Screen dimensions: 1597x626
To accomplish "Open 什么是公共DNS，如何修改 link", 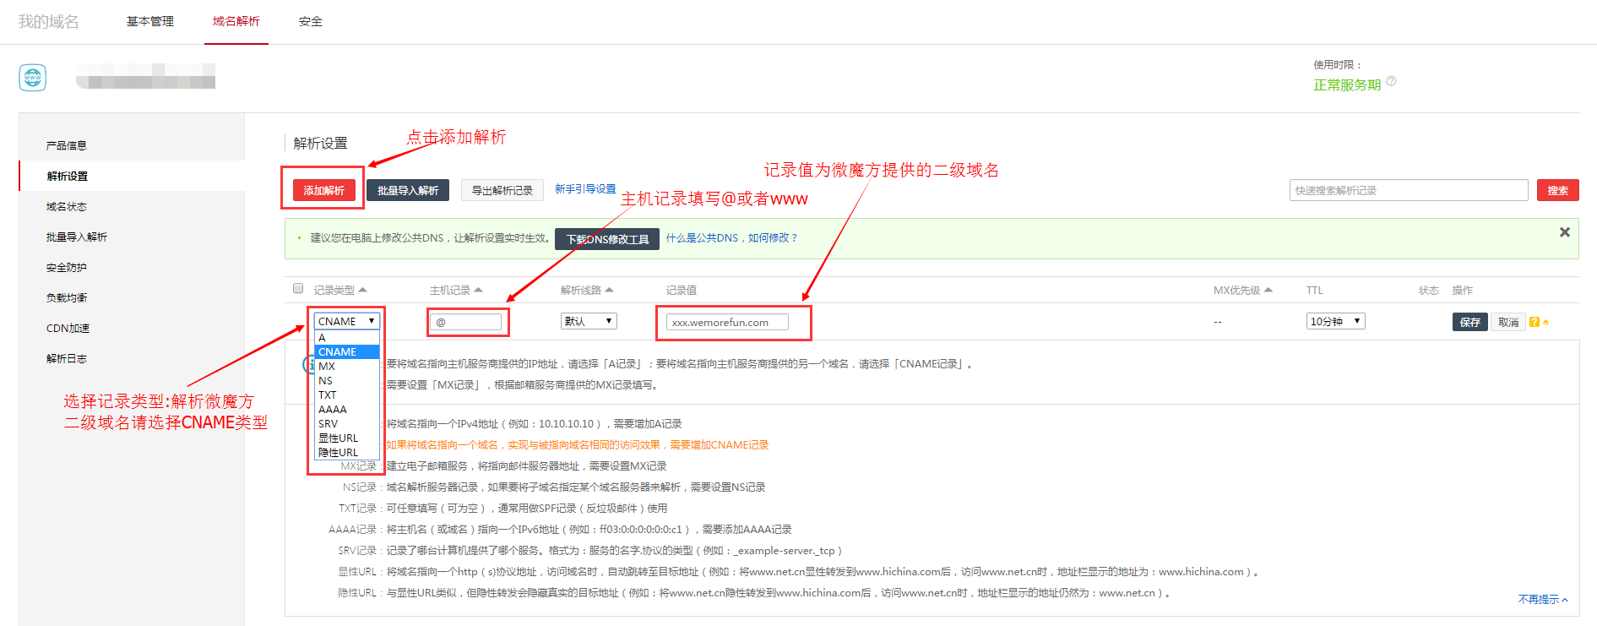I will tap(731, 238).
